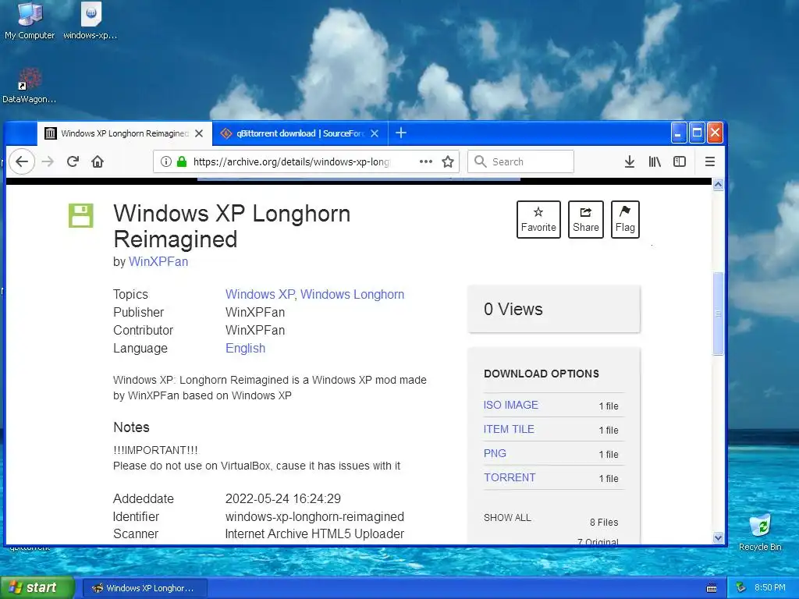Favorite this archive item
799x599 pixels.
point(538,219)
